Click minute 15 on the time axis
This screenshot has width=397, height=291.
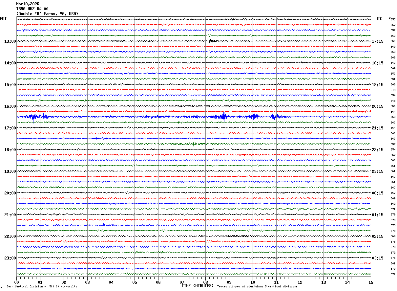pyautogui.click(x=370, y=282)
